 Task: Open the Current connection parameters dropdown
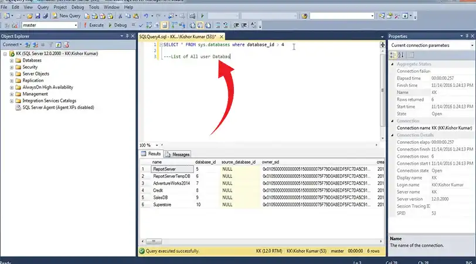pos(472,45)
